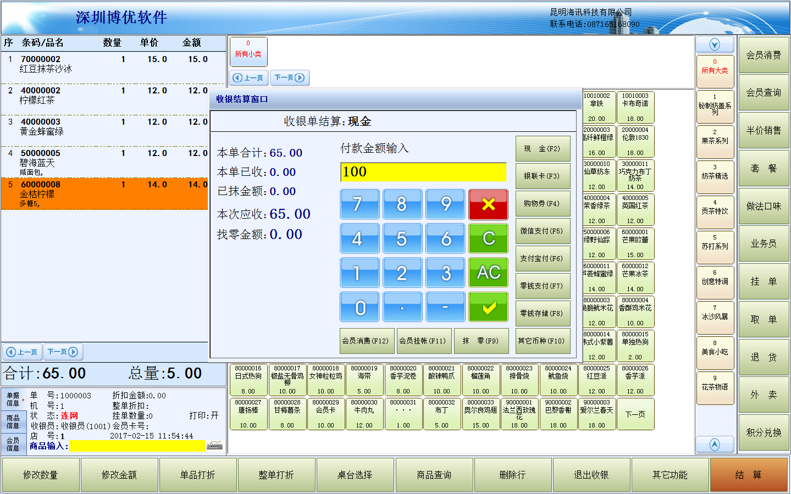The width and height of the screenshot is (791, 494).
Task: Choose member credit 会员挂帐(F11)
Action: click(423, 341)
